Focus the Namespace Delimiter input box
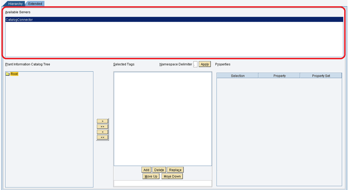 [x=195, y=64]
